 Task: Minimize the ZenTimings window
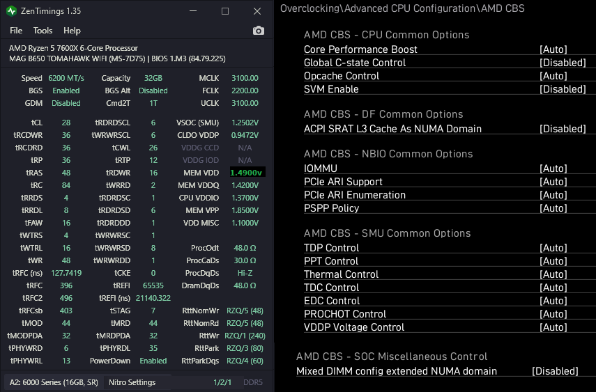[x=193, y=11]
